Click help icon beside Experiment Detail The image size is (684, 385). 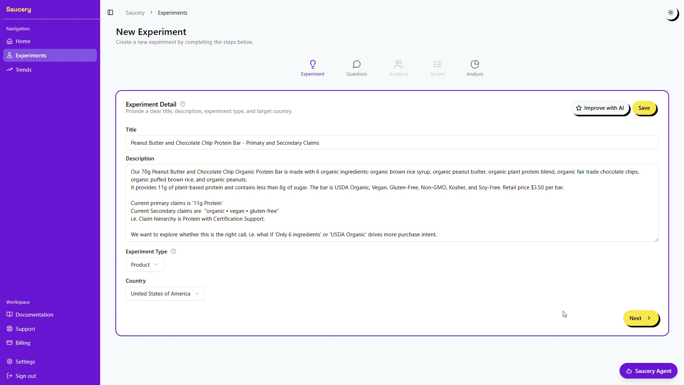(x=183, y=104)
